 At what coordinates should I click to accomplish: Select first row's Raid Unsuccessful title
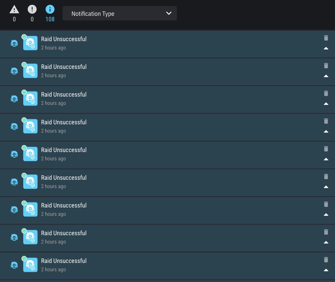(64, 39)
